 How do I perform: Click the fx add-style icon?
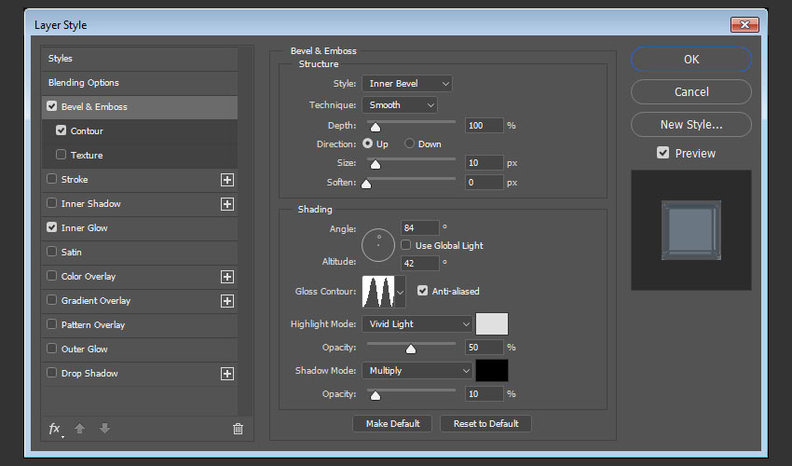pyautogui.click(x=55, y=429)
